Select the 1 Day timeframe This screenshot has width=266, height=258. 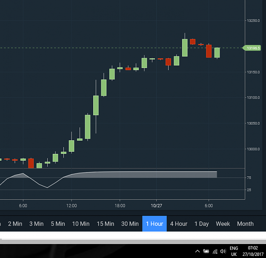pyautogui.click(x=202, y=224)
